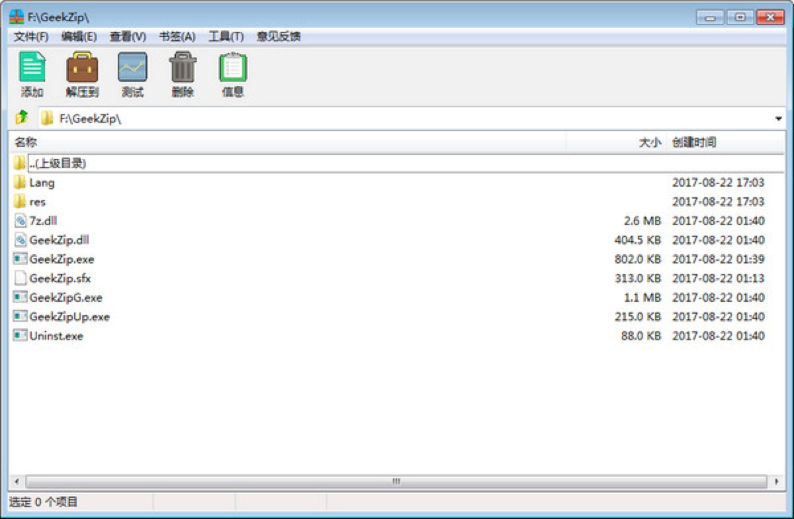Select the res folder name

coord(38,201)
